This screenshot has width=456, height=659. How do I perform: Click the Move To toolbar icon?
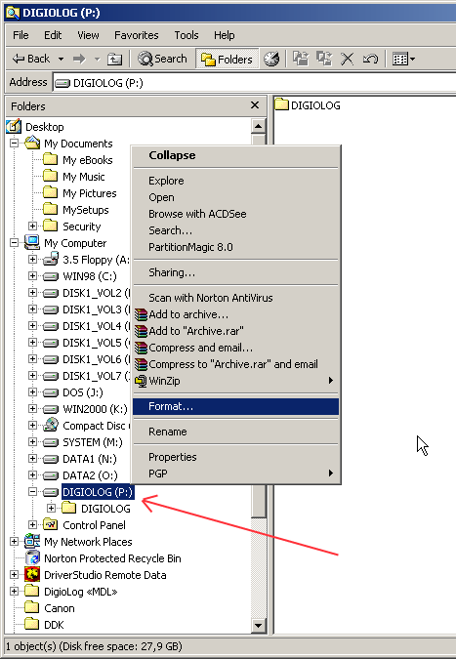pos(301,59)
